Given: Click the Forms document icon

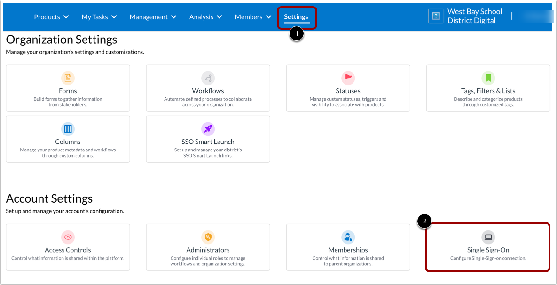Looking at the screenshot, I should pyautogui.click(x=68, y=78).
